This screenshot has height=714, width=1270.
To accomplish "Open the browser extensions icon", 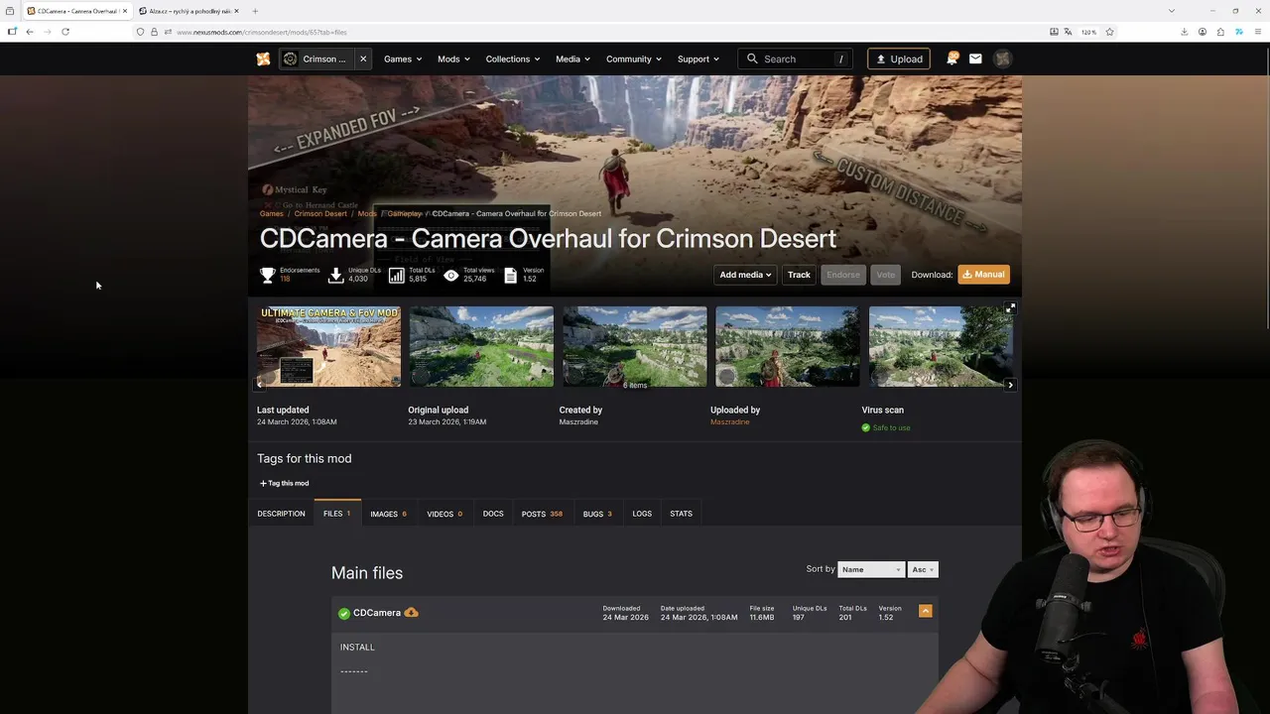I will [1220, 32].
